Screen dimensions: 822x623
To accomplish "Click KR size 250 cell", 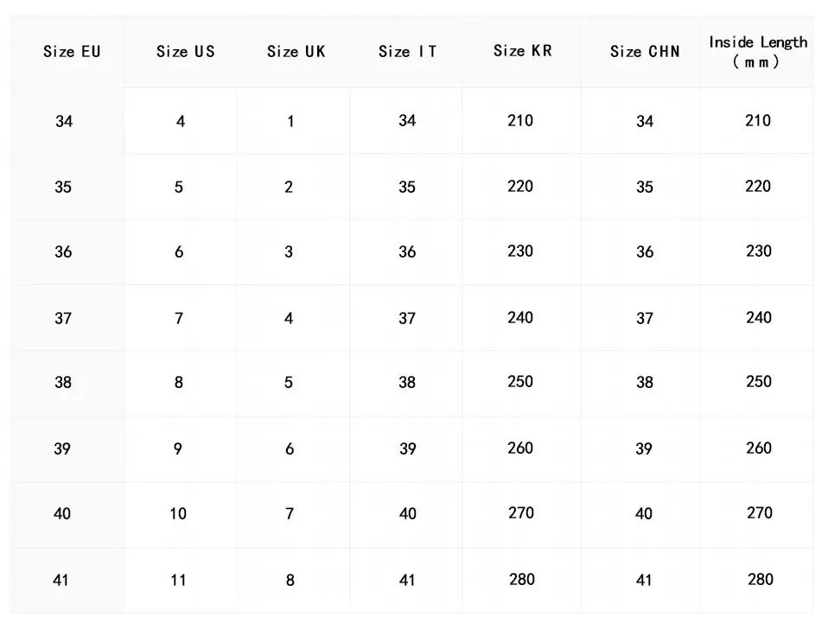I will [520, 382].
